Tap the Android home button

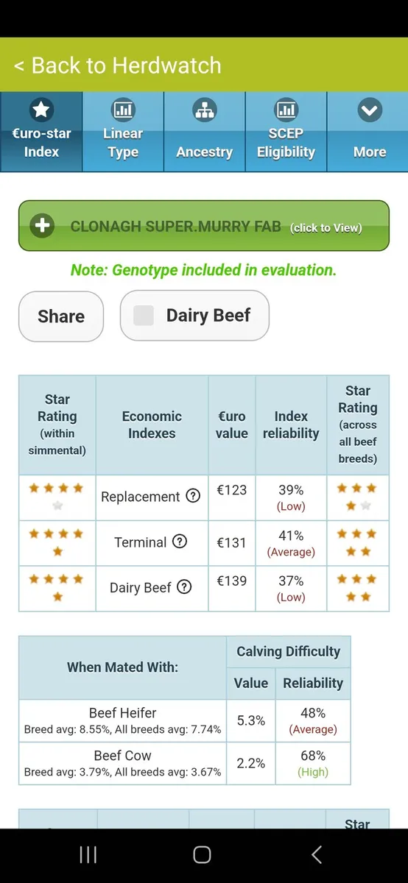tap(202, 854)
